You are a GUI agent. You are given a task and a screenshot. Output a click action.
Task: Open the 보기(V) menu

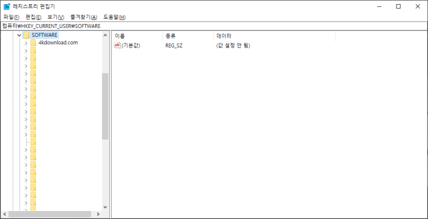click(56, 17)
